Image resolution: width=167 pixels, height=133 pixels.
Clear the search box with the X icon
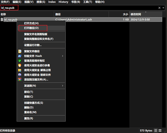point(160,8)
